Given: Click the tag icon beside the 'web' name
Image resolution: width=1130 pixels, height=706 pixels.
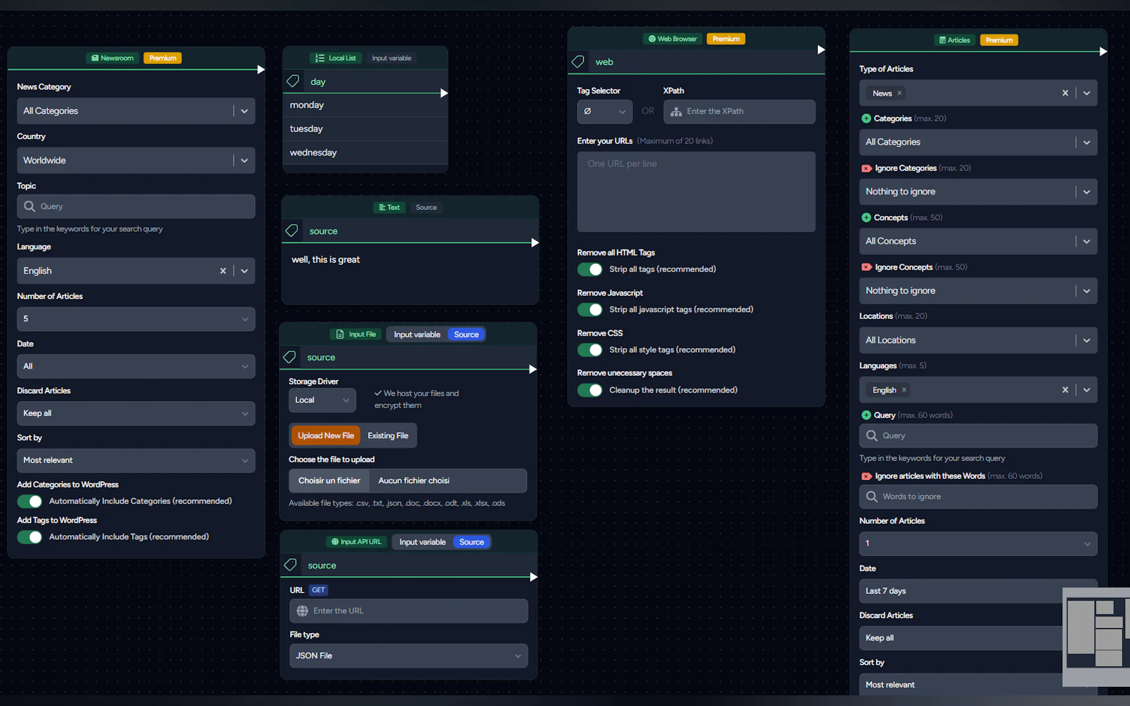Looking at the screenshot, I should pyautogui.click(x=578, y=62).
